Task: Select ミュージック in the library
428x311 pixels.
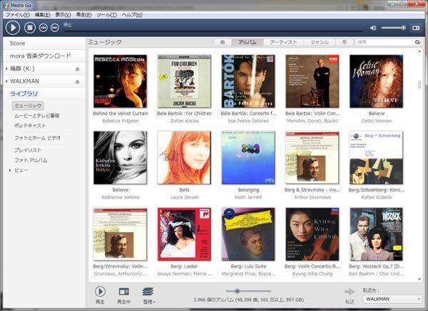Action: pyautogui.click(x=28, y=105)
